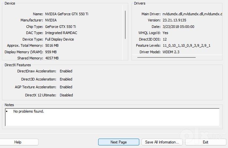Click the 'DirectX 12 Ultimate:' label

click(x=40, y=95)
